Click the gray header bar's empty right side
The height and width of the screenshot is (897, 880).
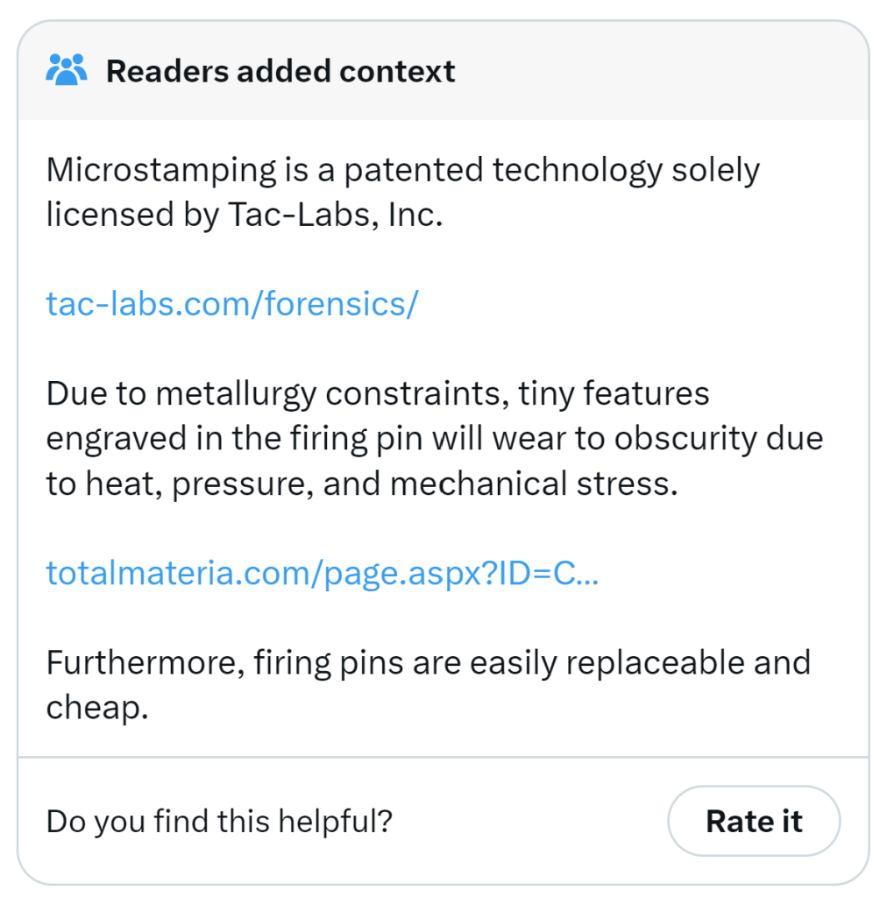(x=684, y=71)
